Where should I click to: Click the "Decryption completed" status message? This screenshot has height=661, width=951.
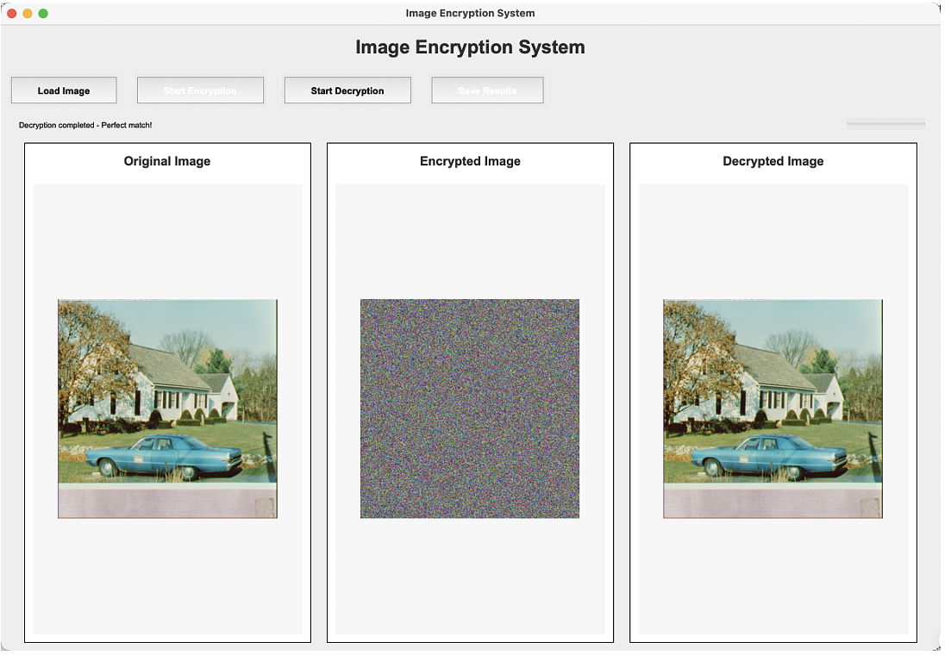(x=85, y=126)
